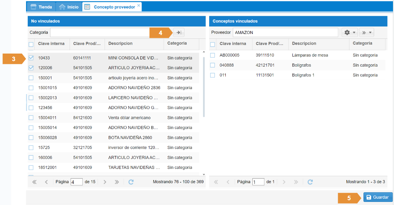Select the AB000005 Lámparas de mesa checkbox

(213, 55)
